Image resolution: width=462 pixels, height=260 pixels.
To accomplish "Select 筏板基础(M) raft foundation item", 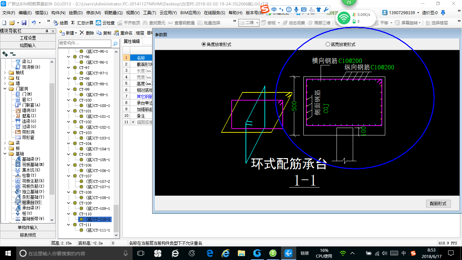I will point(30,165).
